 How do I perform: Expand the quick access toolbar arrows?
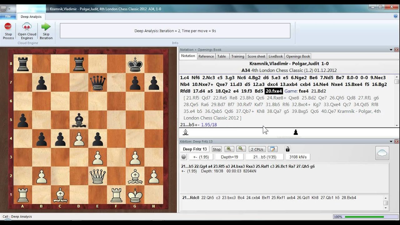click(9, 9)
